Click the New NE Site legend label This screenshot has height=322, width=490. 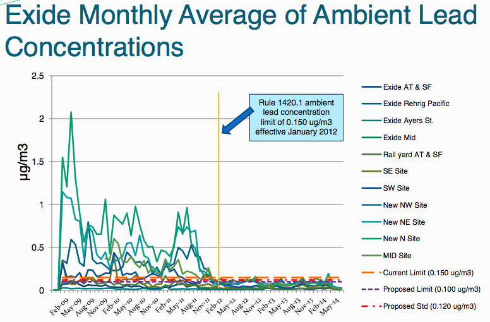[404, 222]
